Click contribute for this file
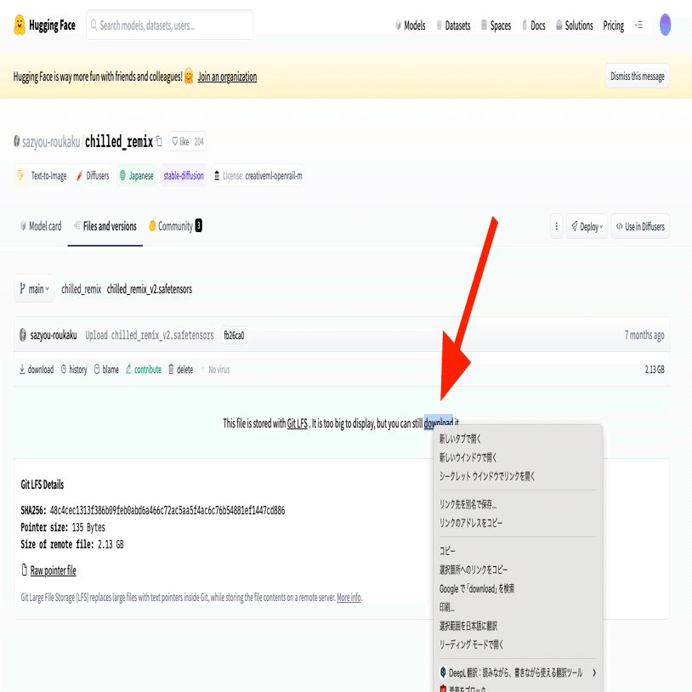692x692 pixels. (144, 370)
